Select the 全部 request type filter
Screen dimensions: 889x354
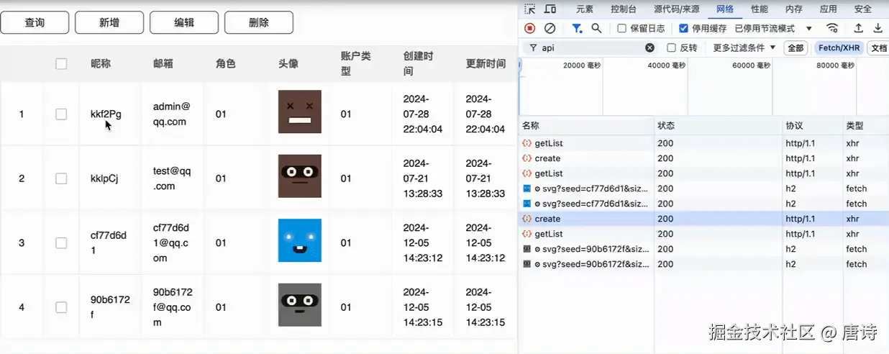pos(795,47)
